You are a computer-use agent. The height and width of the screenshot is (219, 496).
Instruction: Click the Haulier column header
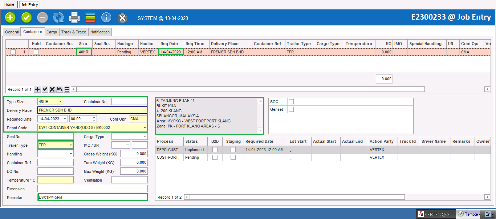pyautogui.click(x=147, y=44)
